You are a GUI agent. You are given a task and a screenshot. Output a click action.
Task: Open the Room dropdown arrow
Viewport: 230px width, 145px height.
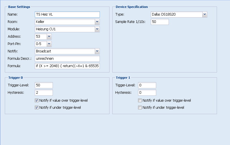97,22
